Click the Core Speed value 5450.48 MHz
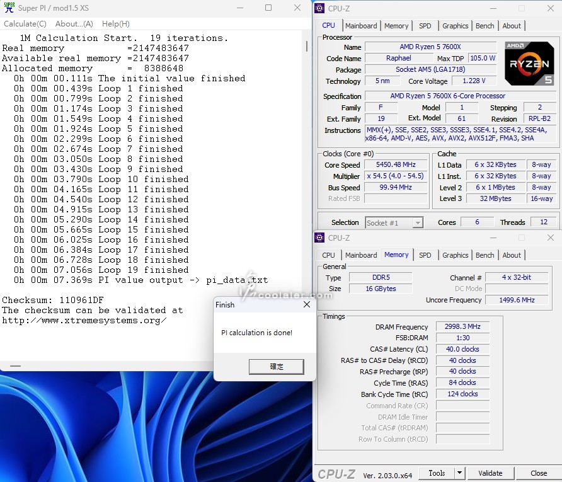This screenshot has width=562, height=482. pyautogui.click(x=396, y=164)
